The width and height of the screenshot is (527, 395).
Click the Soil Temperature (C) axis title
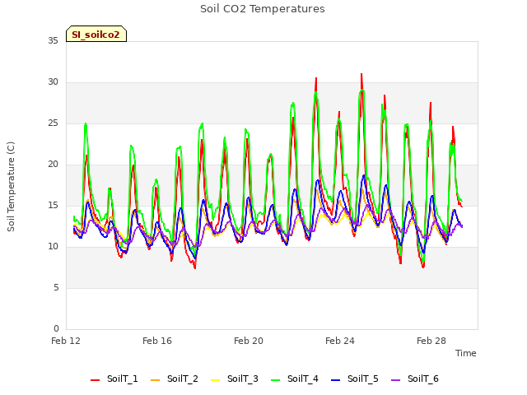pos(11,187)
